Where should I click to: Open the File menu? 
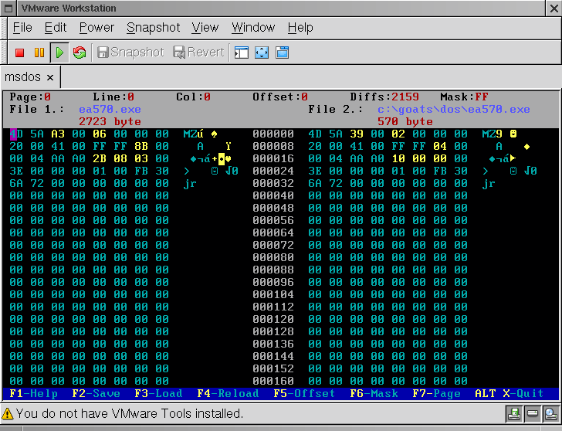(22, 28)
